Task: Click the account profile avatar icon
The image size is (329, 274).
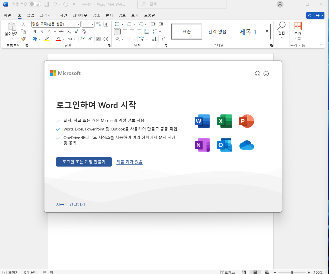Action: [x=280, y=4]
